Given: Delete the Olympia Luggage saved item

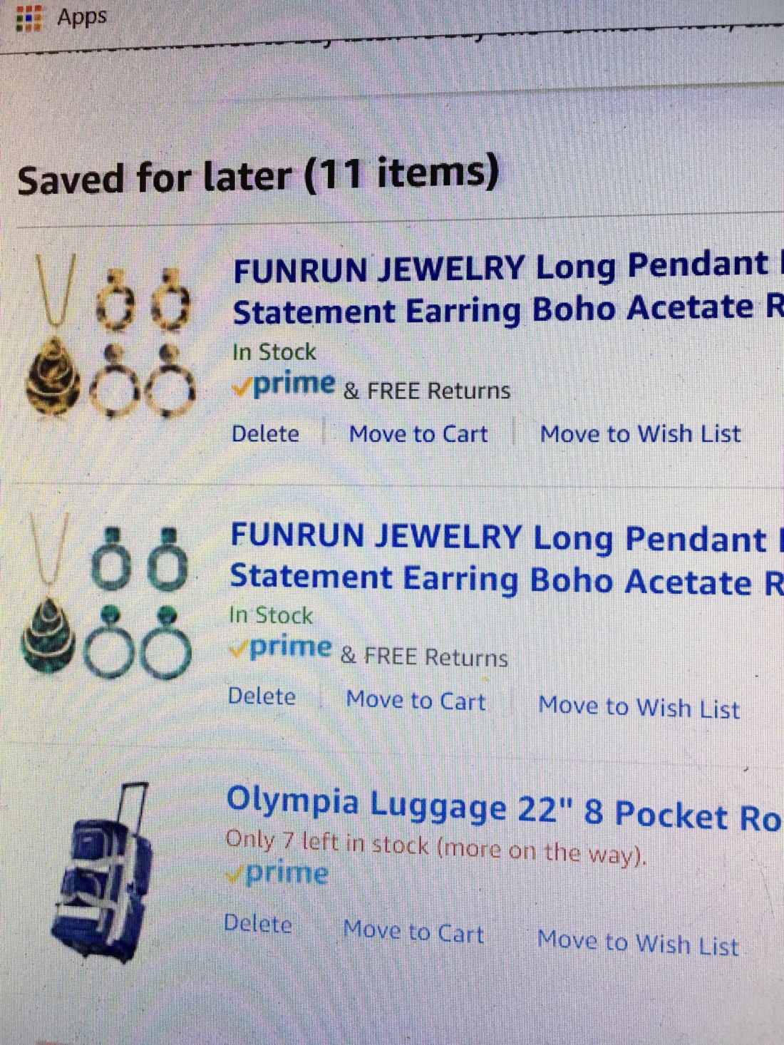Looking at the screenshot, I should click(258, 924).
